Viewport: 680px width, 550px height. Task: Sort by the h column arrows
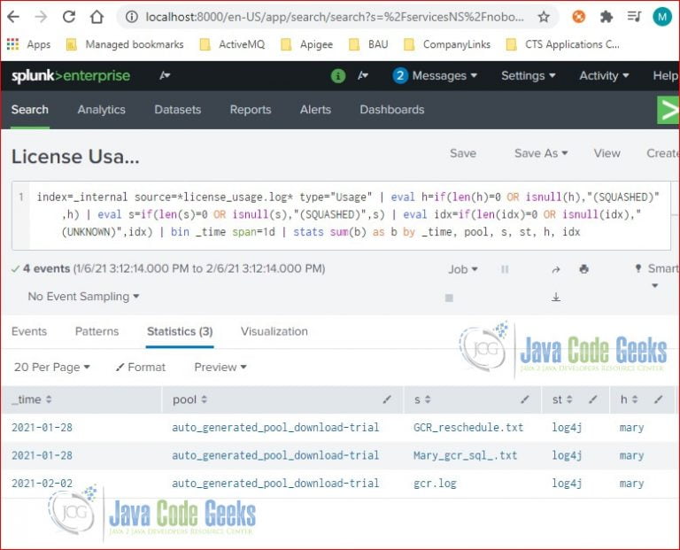(635, 399)
